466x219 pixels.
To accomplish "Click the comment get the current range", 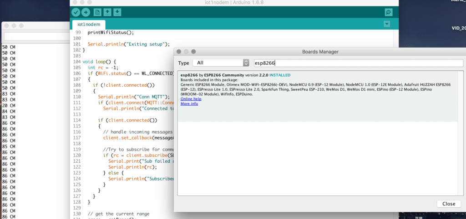I will click(x=119, y=214).
